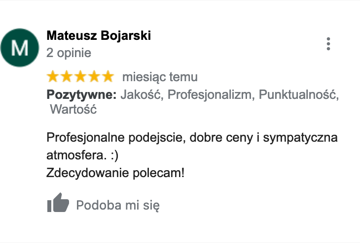Click the 'atmosfera. :)' review line
The image size is (360, 243).
pos(82,155)
